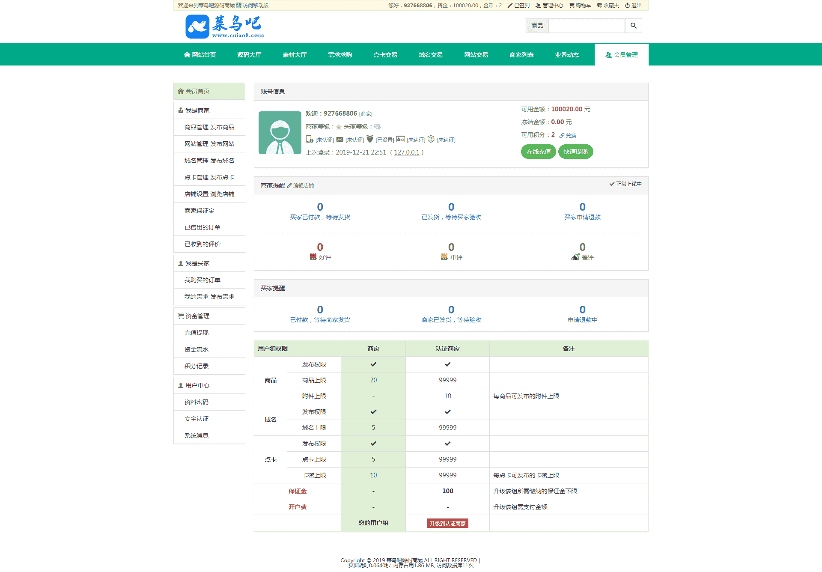Viewport: 822px width, 572px height.
Task: Click the shield password-set icon
Action: coord(370,139)
